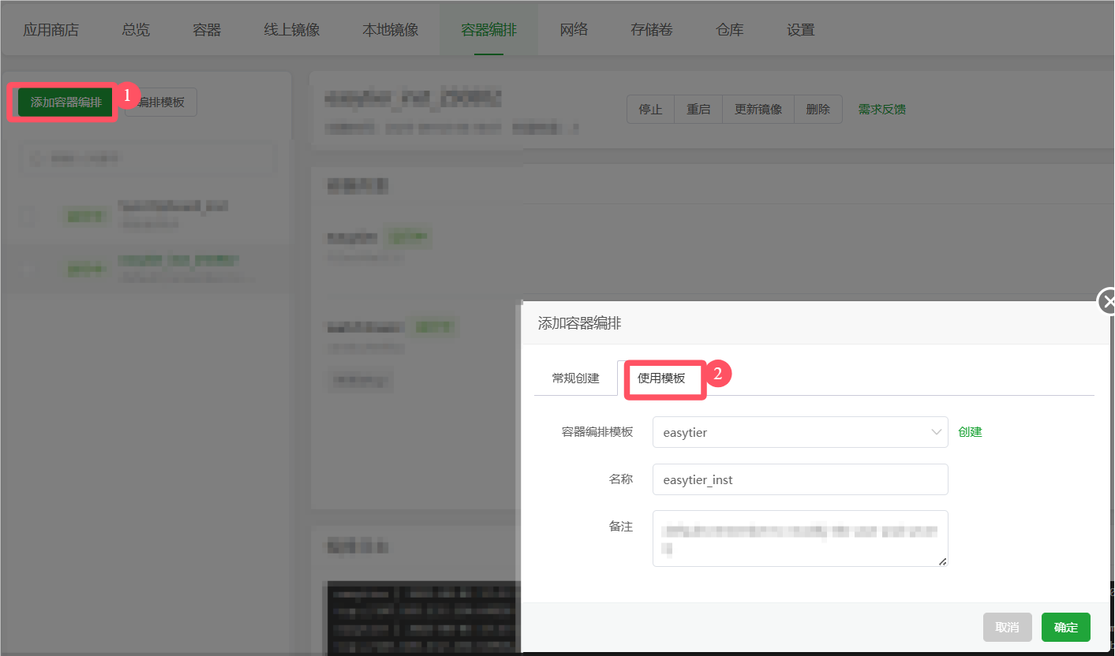Update the image via 更新镜像
Image resolution: width=1115 pixels, height=656 pixels.
click(757, 109)
